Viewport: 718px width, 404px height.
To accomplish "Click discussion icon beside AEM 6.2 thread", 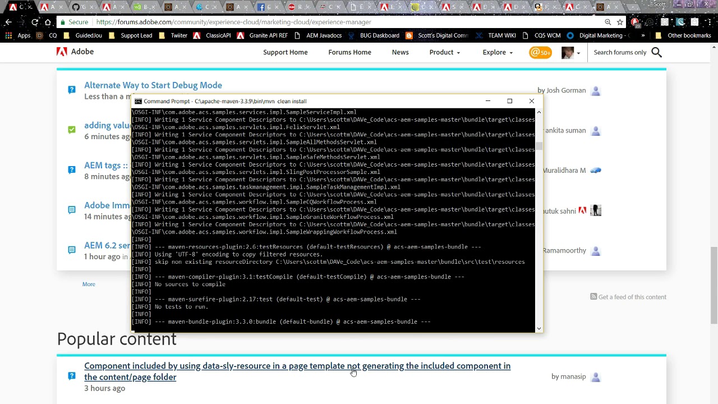I will 72,250.
